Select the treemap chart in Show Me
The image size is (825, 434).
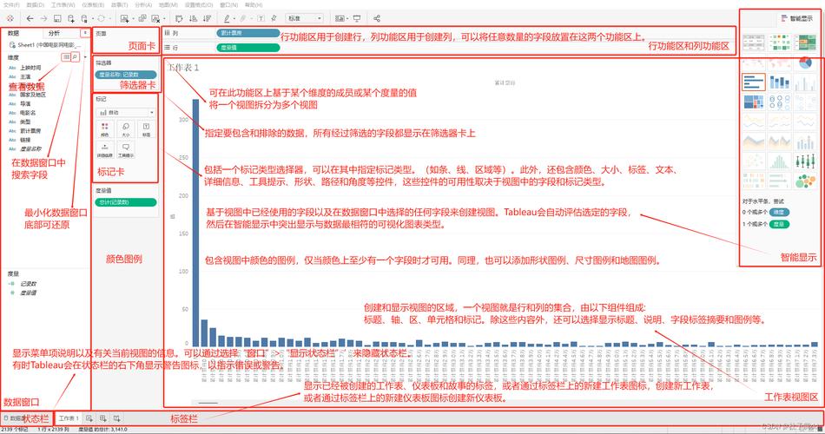(754, 102)
